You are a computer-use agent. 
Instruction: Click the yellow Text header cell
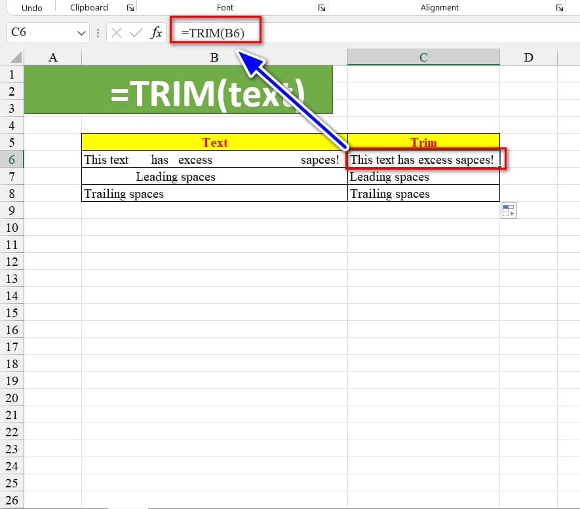[214, 142]
